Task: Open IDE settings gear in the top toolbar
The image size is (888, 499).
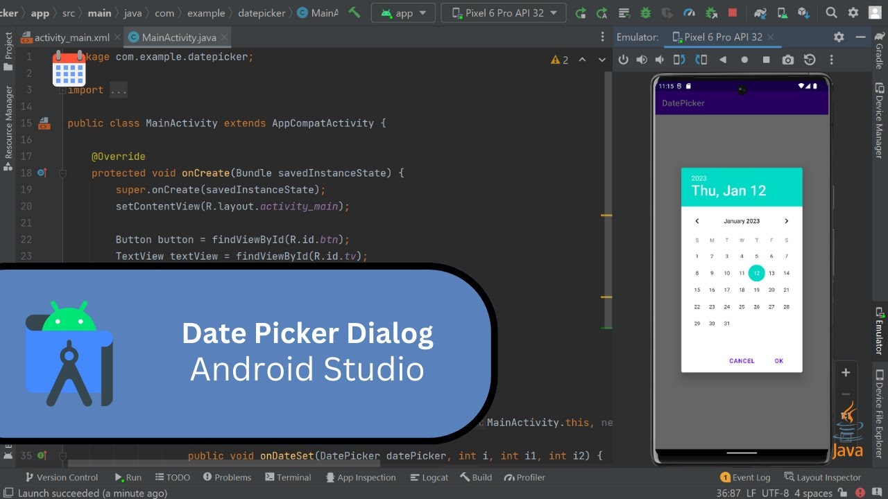Action: click(x=853, y=12)
